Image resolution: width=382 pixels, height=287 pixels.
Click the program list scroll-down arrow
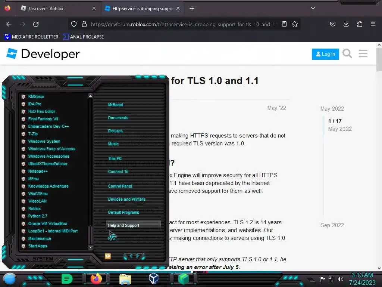(x=90, y=247)
